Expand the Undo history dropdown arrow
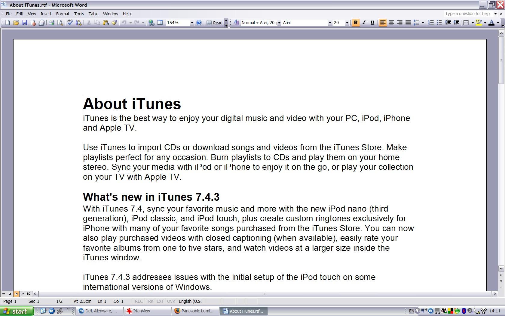Screen dimensions: 505x316 pyautogui.click(x=130, y=23)
